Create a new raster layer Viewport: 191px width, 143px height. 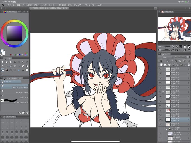[x=162, y=64]
